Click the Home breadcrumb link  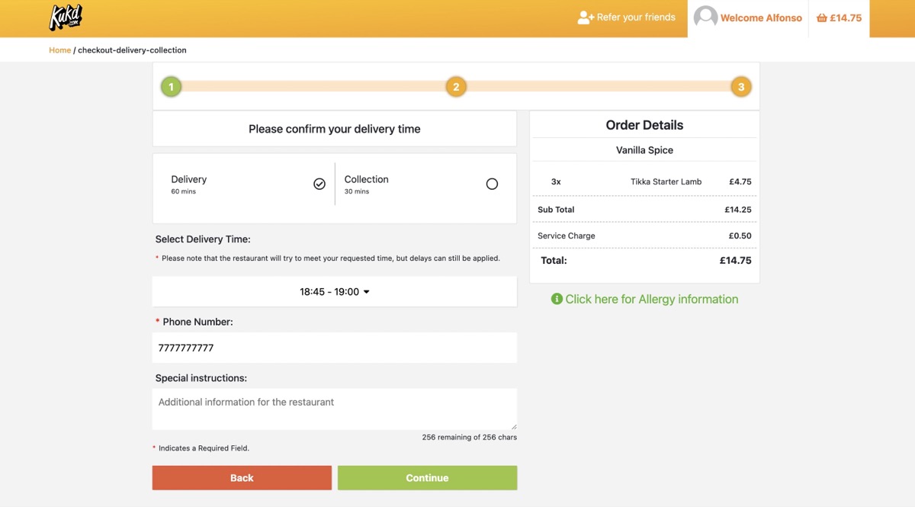pos(59,50)
